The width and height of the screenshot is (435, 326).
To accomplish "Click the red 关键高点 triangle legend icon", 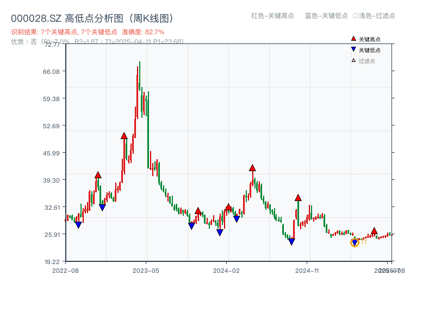I will coord(352,38).
